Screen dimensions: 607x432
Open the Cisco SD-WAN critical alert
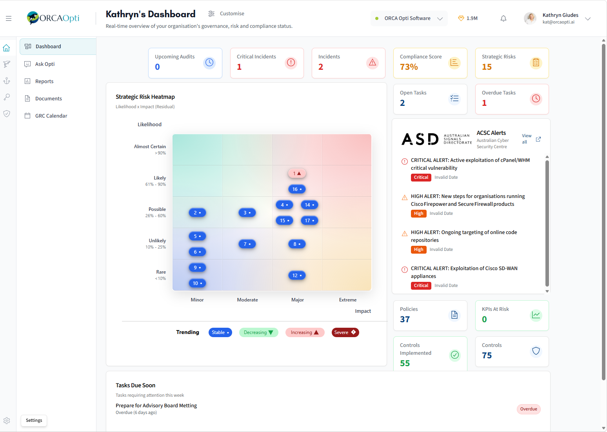click(x=464, y=272)
